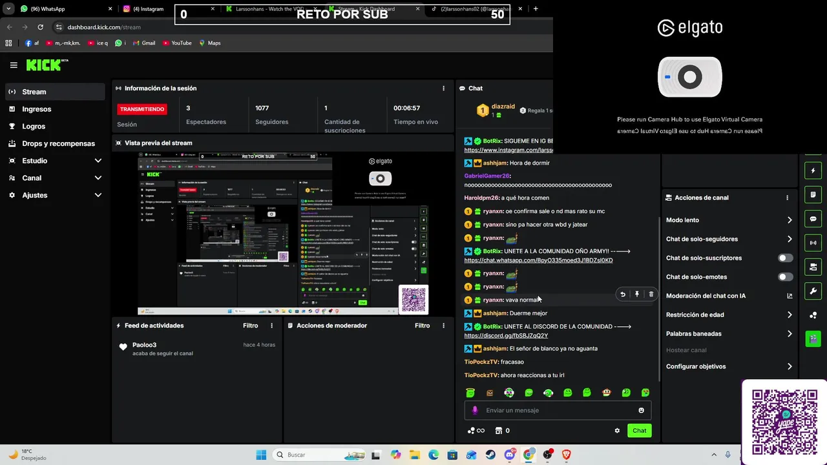Open the Chrome tab search dropdown
Image resolution: width=827 pixels, height=465 pixels.
point(8,9)
